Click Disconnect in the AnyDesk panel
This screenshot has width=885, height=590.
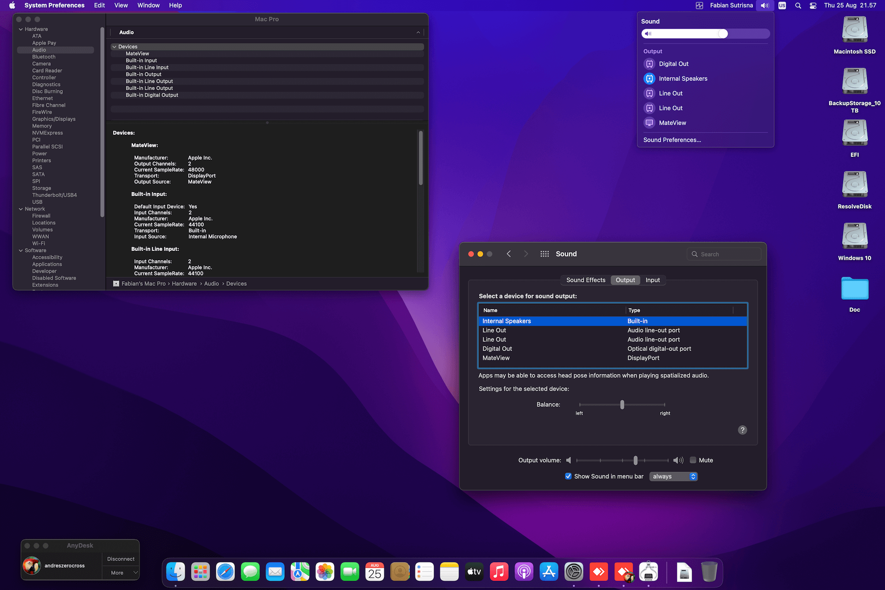click(x=121, y=559)
